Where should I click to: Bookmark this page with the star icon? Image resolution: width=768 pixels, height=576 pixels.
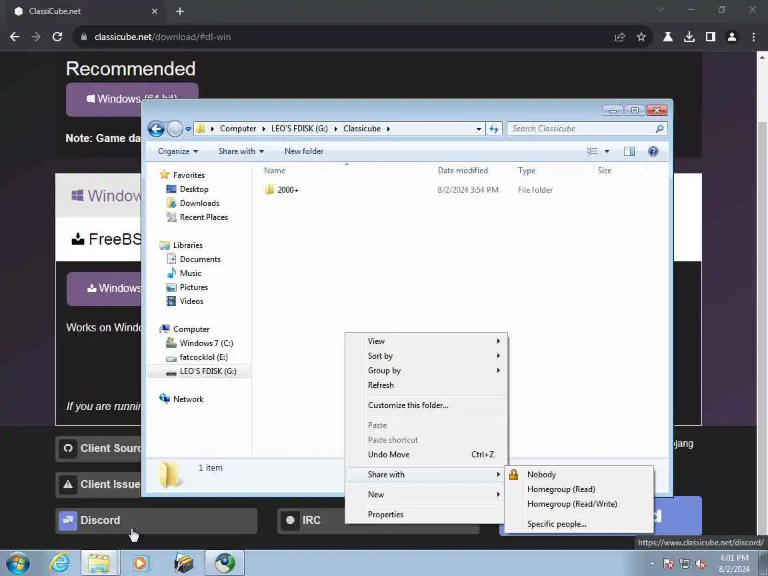tap(641, 37)
